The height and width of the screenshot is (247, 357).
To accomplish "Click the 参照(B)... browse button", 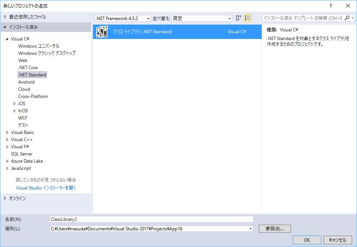I will pos(274,229).
